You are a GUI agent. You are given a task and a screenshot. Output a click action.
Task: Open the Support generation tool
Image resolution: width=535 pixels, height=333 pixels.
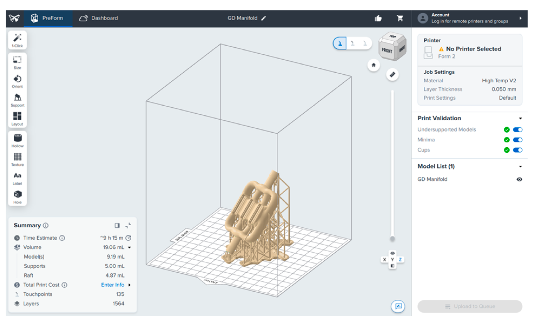point(17,100)
